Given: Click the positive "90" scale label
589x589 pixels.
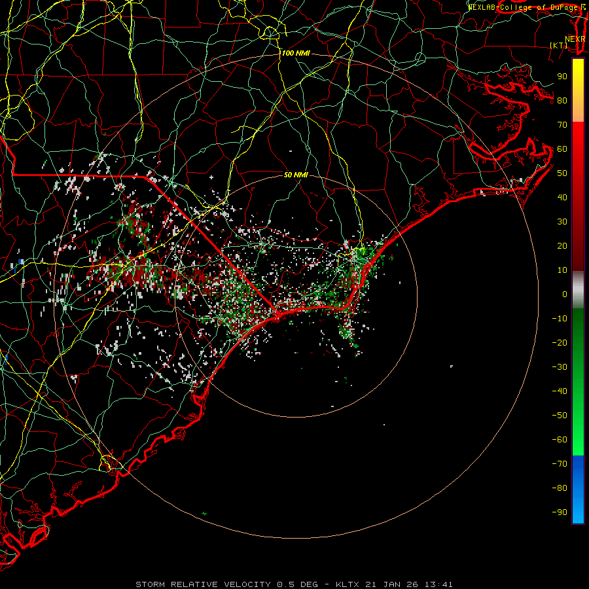Looking at the screenshot, I should (562, 77).
